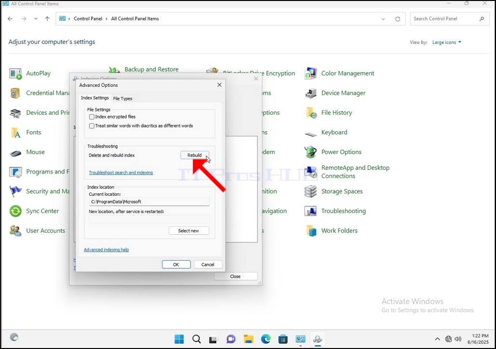Open the Sync Center icon
The width and height of the screenshot is (496, 349).
point(15,211)
